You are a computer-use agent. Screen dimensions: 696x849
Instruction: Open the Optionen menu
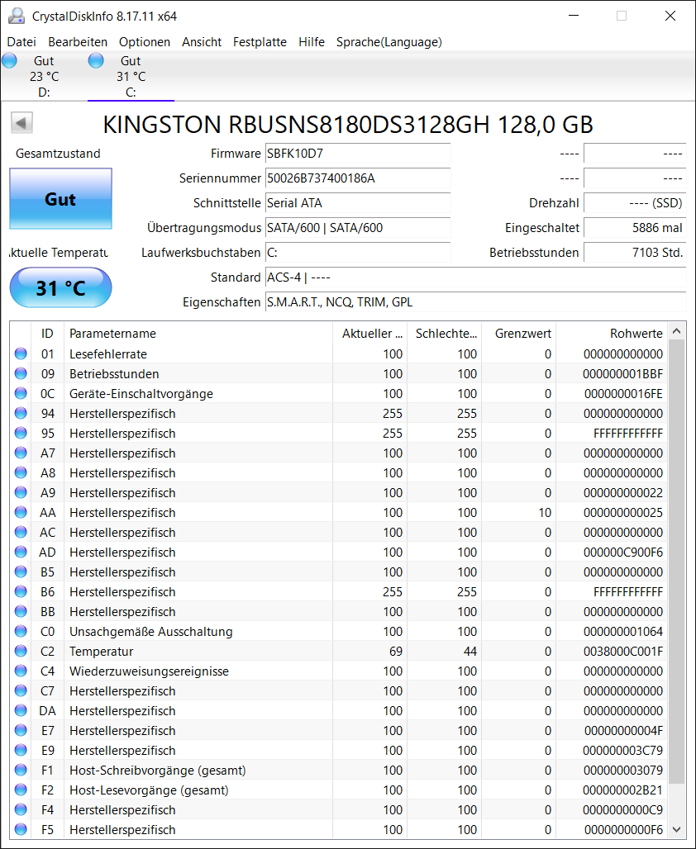(144, 41)
